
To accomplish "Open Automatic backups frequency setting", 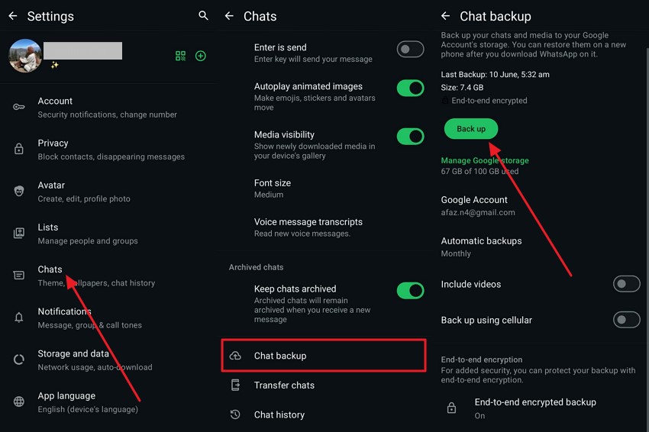I will tap(481, 247).
